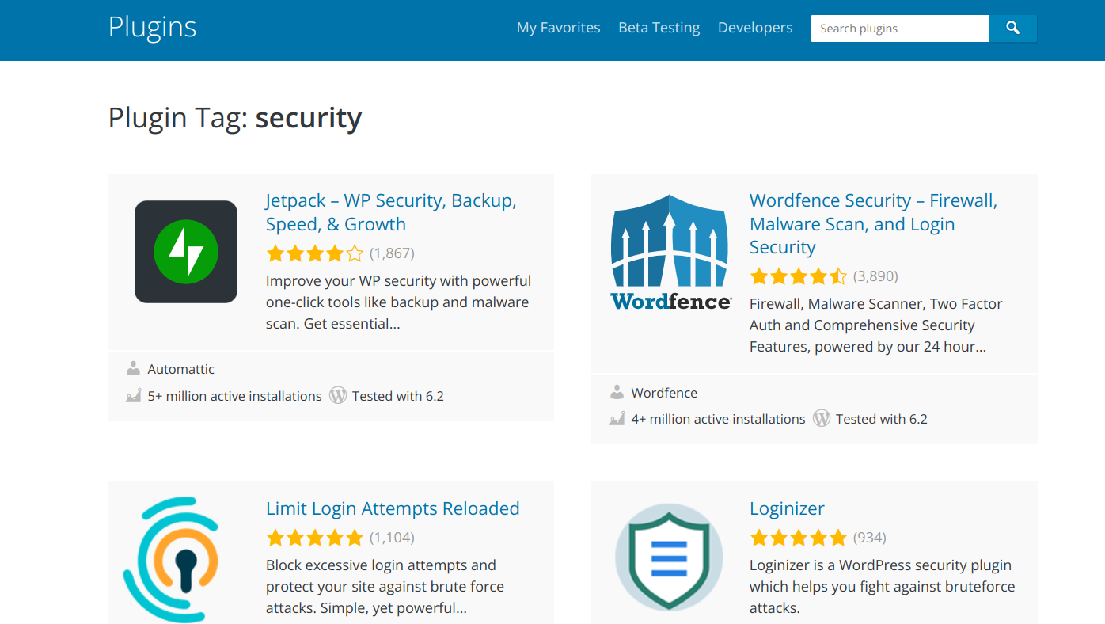The width and height of the screenshot is (1105, 624).
Task: Click Wordfence's star rating
Action: (799, 276)
